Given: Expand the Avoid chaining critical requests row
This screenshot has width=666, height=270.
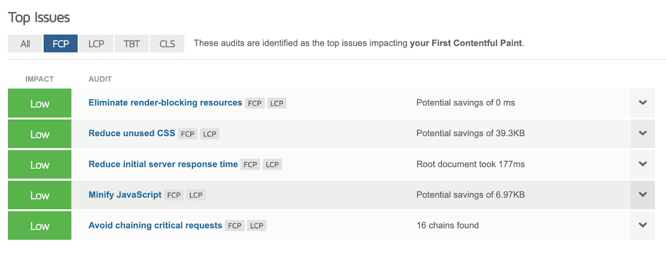Looking at the screenshot, I should click(x=642, y=225).
